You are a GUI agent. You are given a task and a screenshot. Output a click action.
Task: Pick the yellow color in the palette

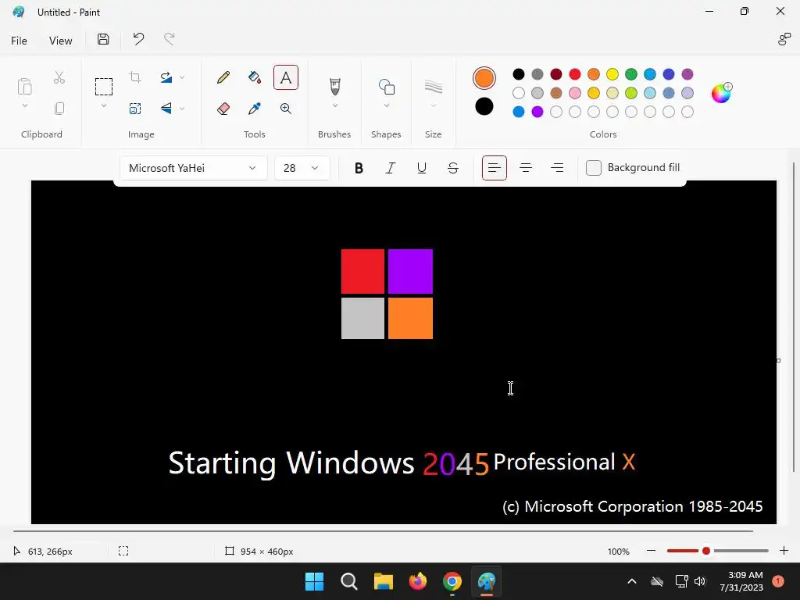[612, 74]
